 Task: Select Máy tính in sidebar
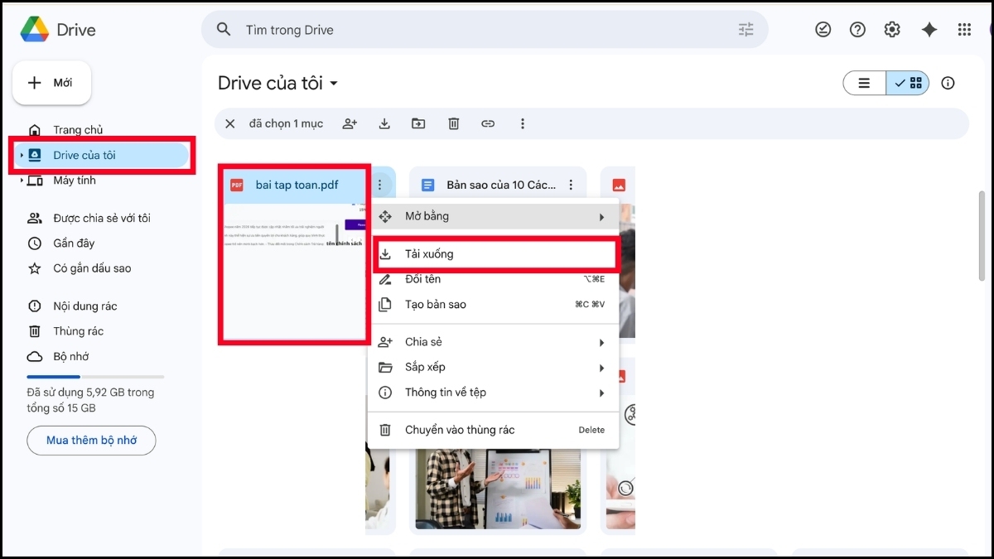(x=75, y=181)
